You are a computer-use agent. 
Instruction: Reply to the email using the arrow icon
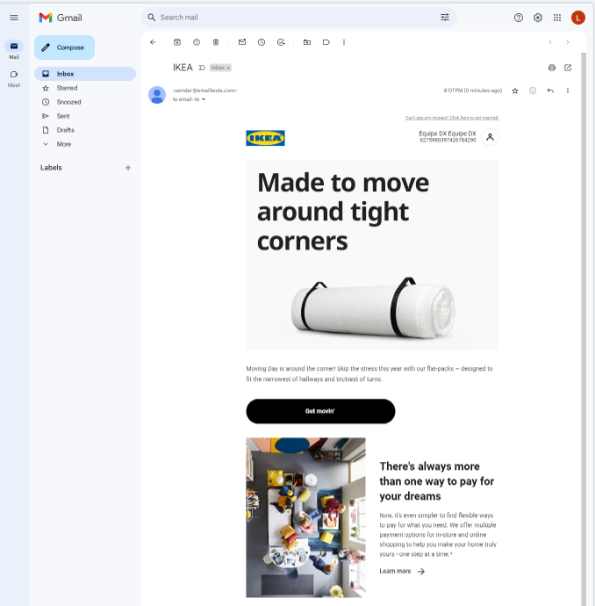550,90
